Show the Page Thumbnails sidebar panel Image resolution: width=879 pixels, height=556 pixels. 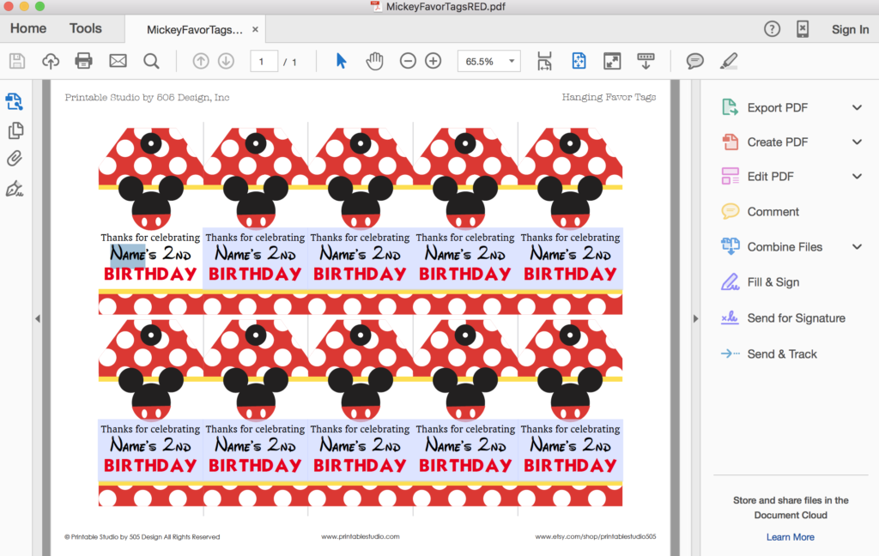point(15,130)
